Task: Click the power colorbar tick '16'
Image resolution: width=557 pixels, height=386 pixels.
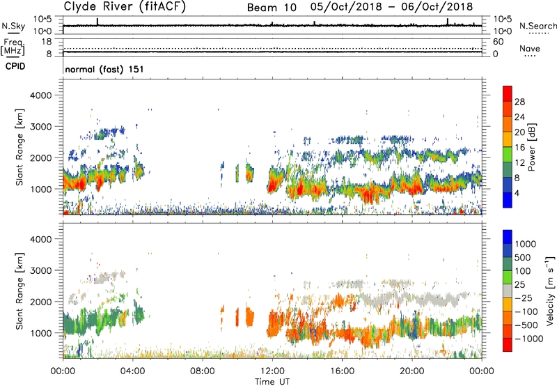Action: (519, 148)
